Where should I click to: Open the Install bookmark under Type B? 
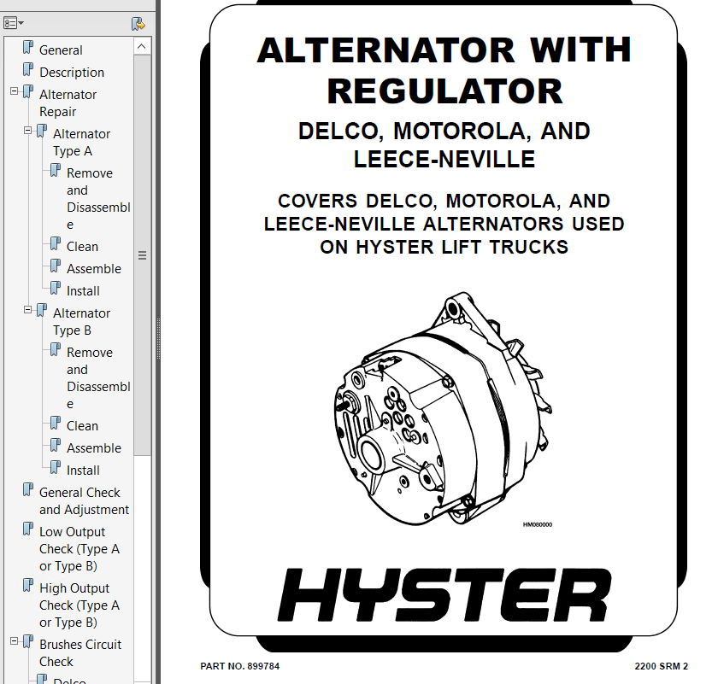83,471
